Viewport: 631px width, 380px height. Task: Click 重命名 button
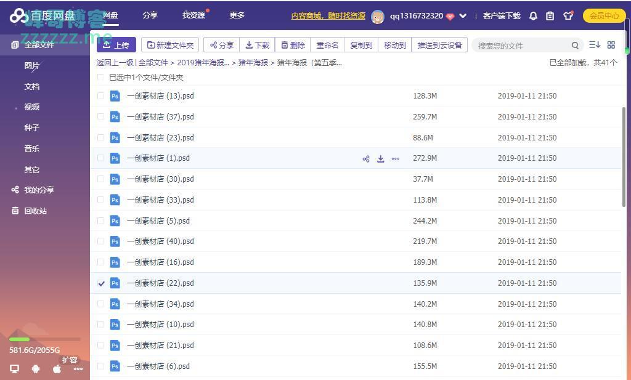coord(327,44)
